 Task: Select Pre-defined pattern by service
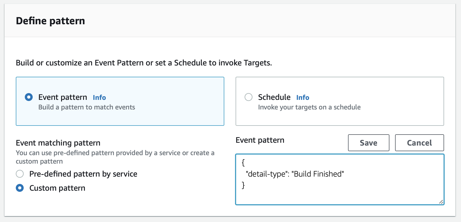tap(20, 174)
